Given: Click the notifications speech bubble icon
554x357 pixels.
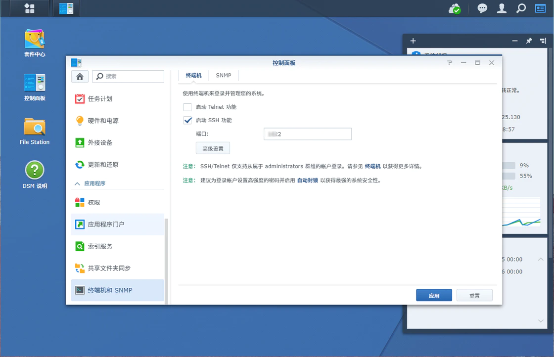Looking at the screenshot, I should point(482,8).
